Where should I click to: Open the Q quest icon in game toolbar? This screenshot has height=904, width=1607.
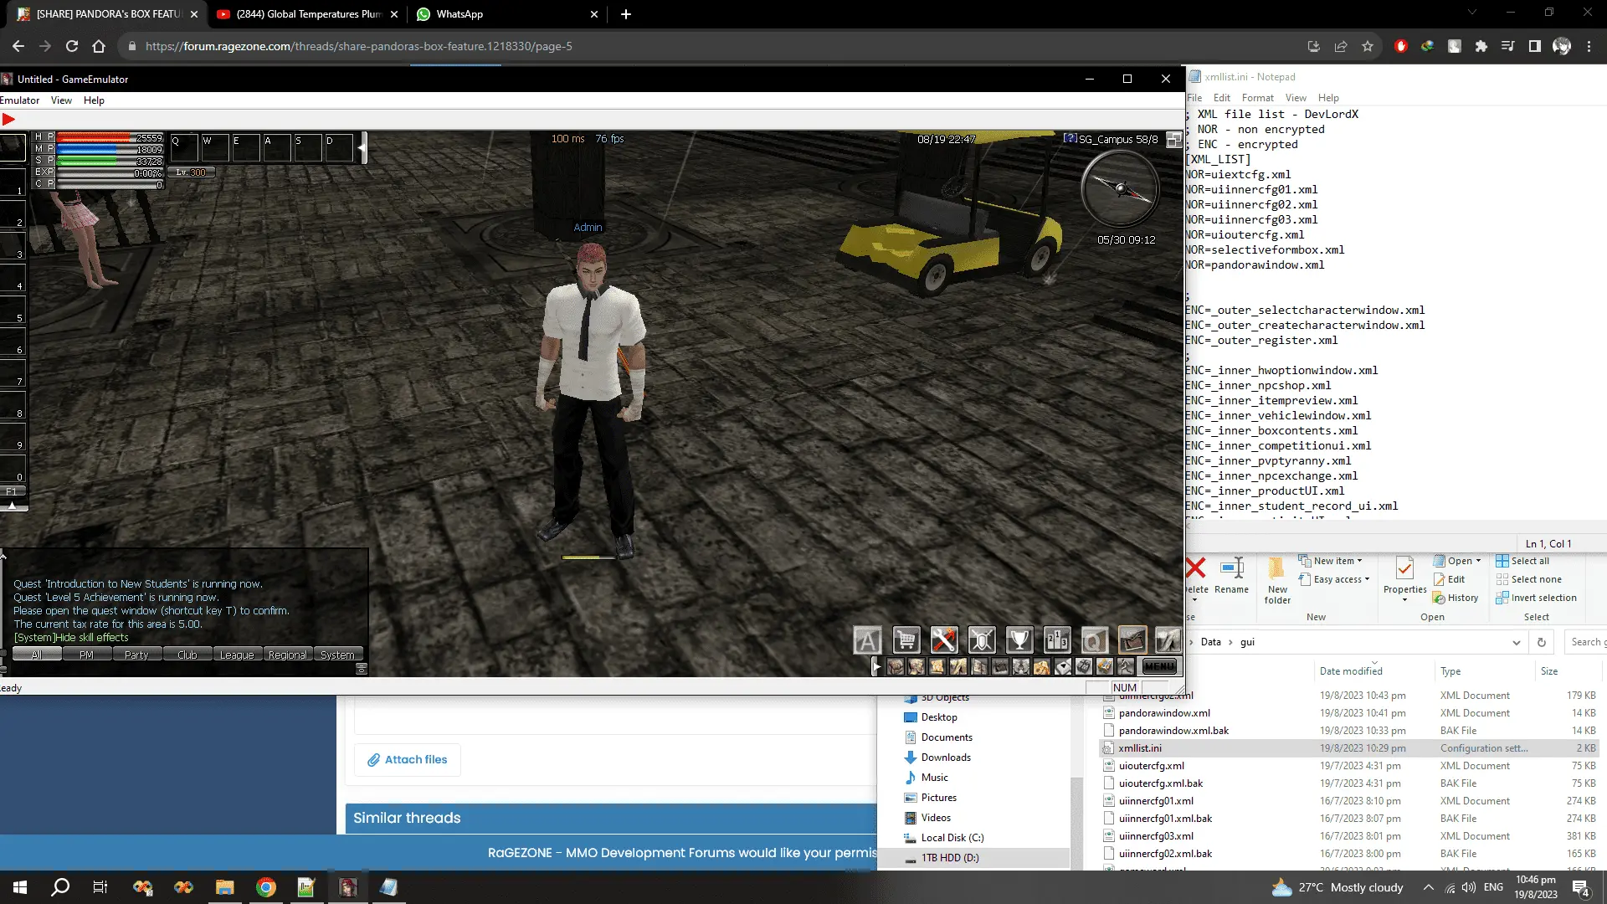coord(1094,640)
